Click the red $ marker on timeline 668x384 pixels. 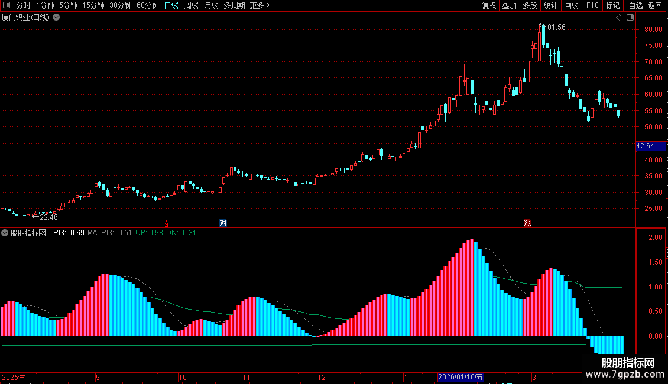click(x=167, y=223)
